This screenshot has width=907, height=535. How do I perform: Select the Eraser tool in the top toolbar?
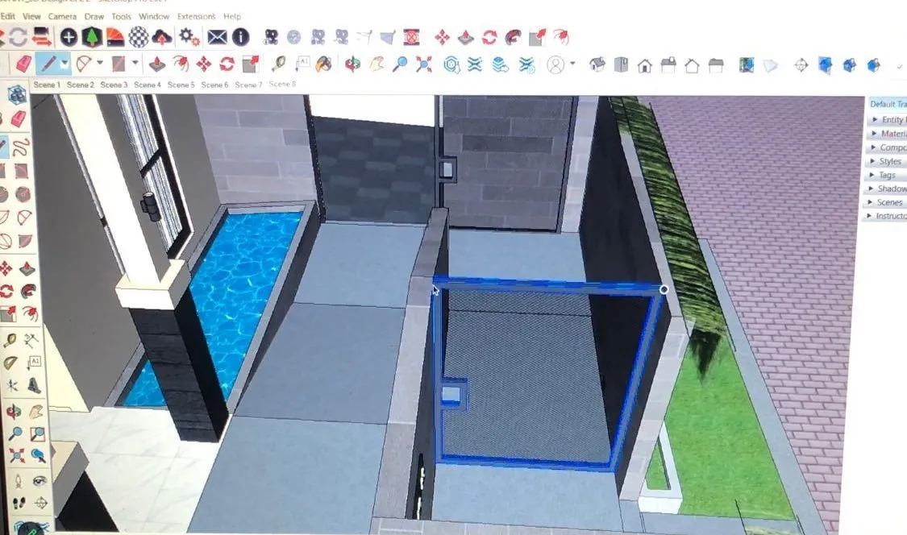23,64
